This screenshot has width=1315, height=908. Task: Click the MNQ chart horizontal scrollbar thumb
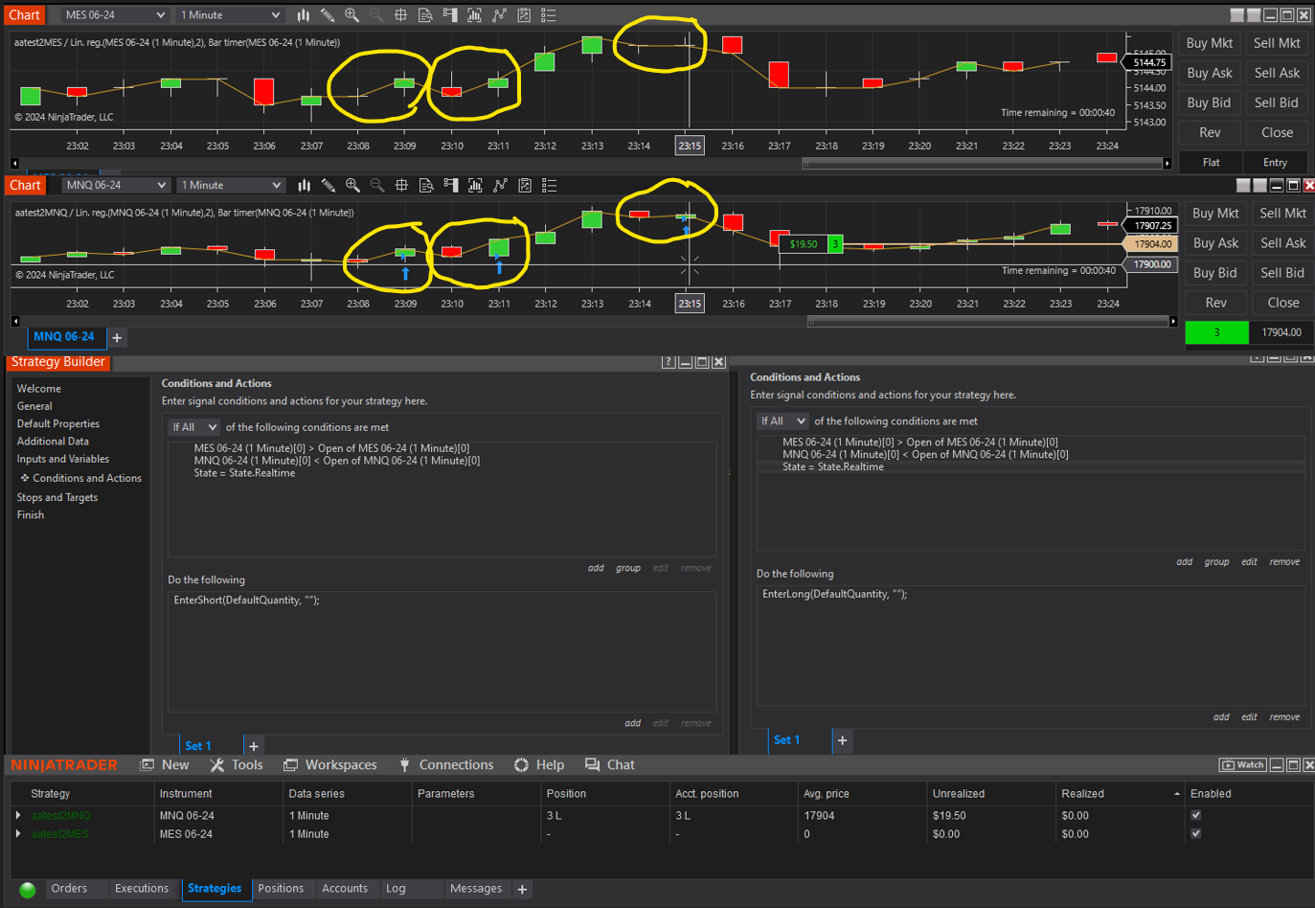tap(988, 322)
